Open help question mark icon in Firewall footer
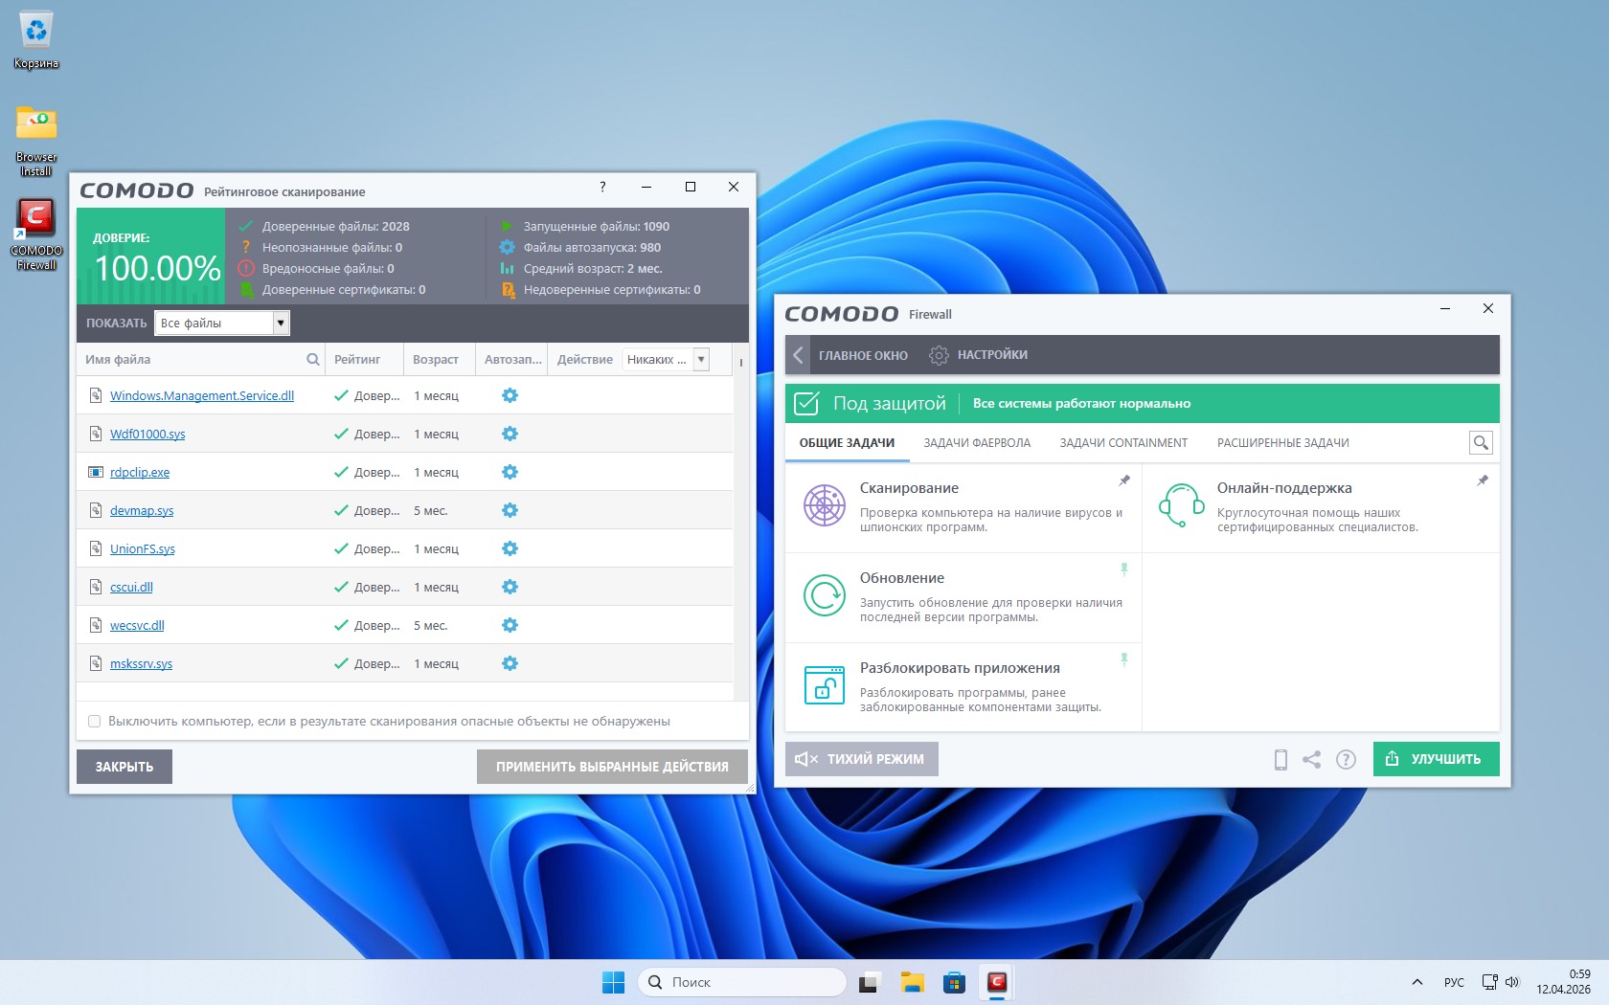The image size is (1609, 1005). click(x=1346, y=760)
